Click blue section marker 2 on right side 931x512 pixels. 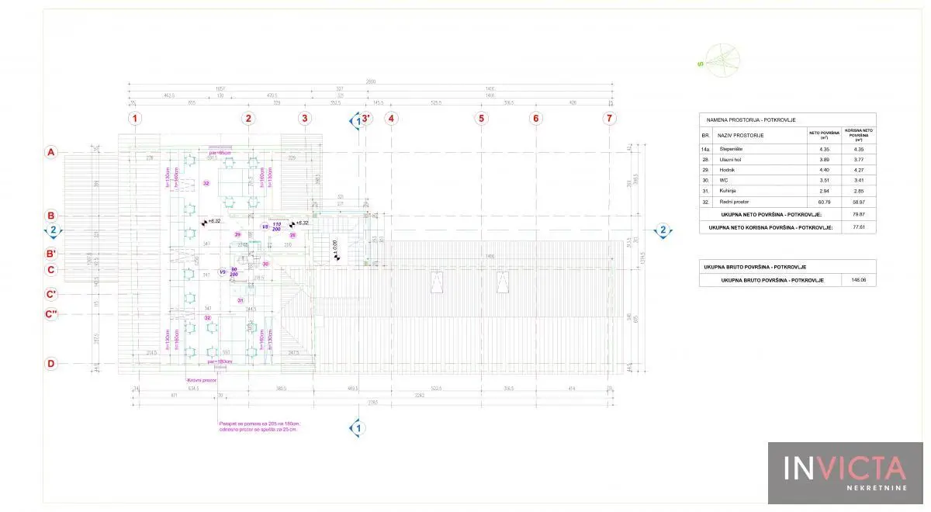[663, 230]
